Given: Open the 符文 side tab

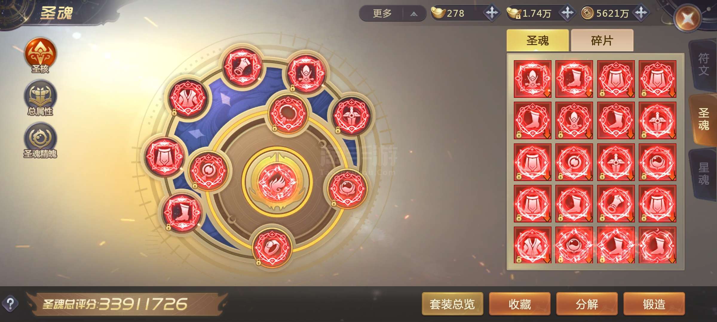Looking at the screenshot, I should coord(704,64).
